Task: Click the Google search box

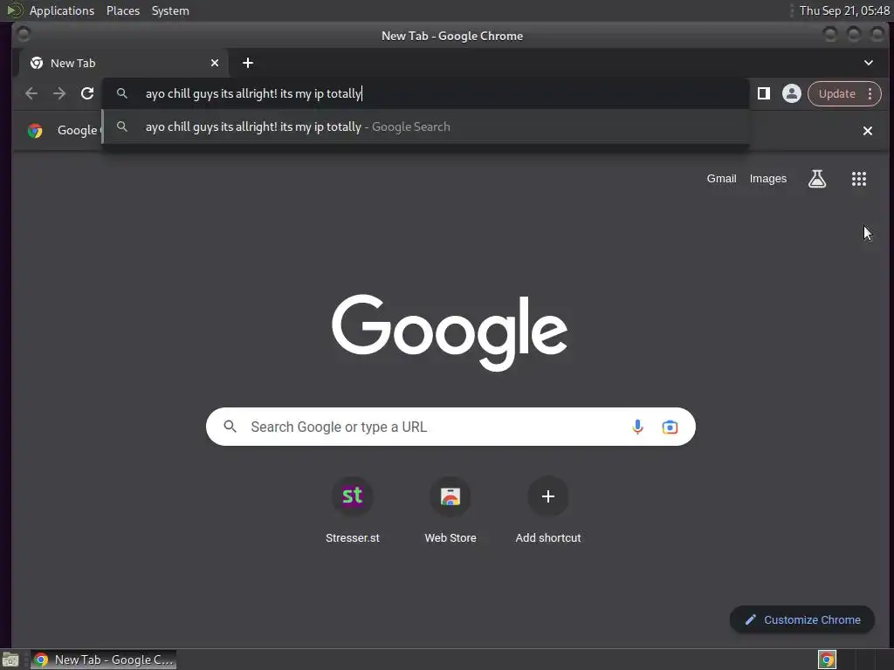Action: click(x=450, y=427)
